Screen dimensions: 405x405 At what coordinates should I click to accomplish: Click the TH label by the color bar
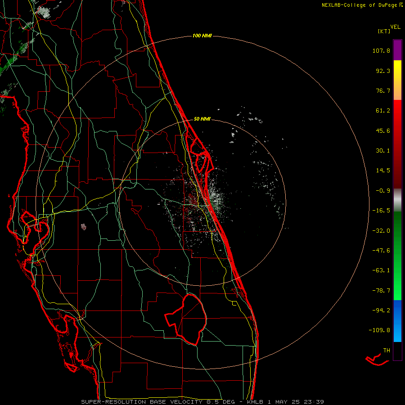(x=387, y=351)
